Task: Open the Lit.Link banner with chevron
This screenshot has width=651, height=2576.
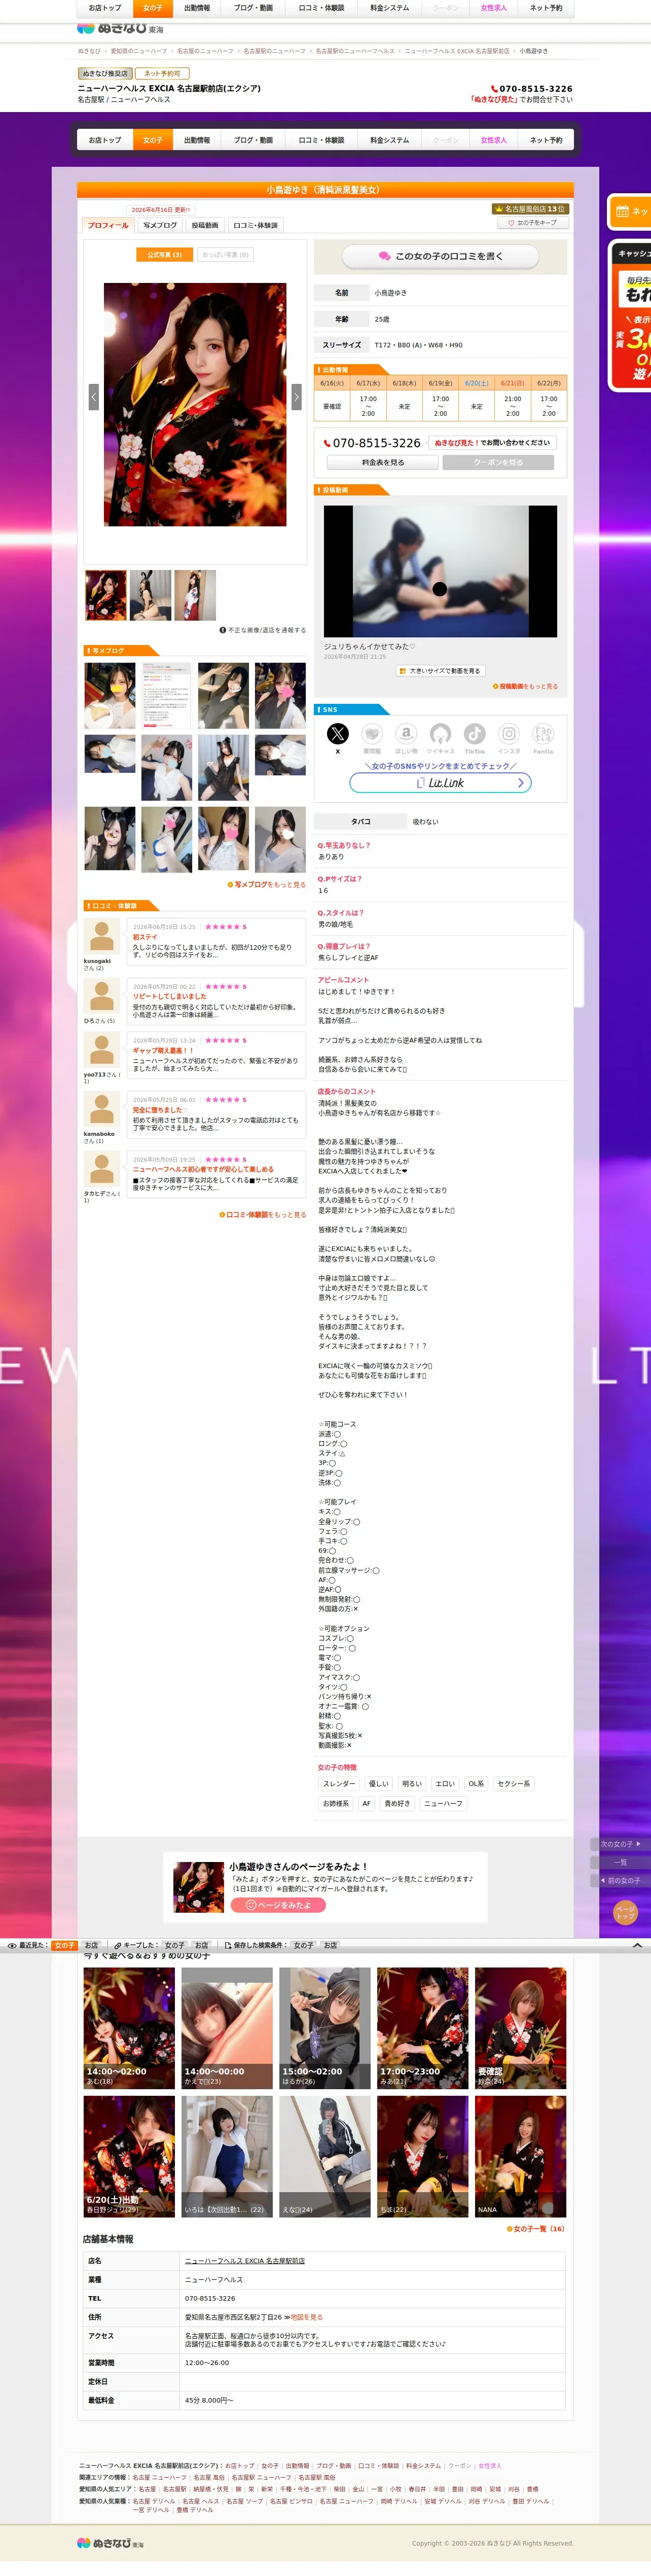Action: tap(440, 783)
